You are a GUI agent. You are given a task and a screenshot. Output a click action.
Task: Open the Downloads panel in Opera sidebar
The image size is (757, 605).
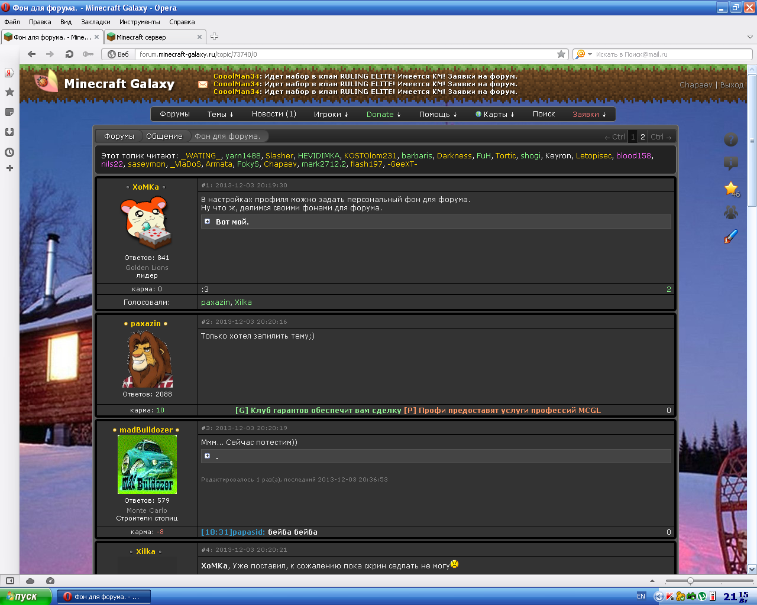point(9,132)
